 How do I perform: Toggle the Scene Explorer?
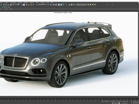54,5
